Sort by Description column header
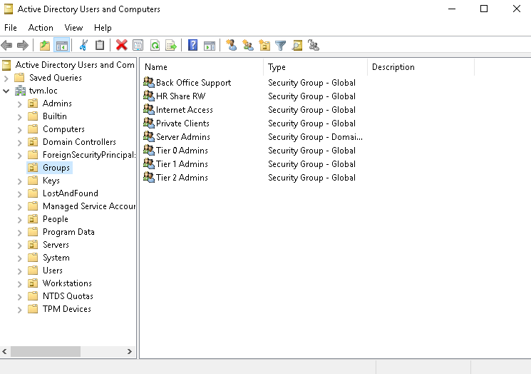531x374 pixels. point(421,67)
